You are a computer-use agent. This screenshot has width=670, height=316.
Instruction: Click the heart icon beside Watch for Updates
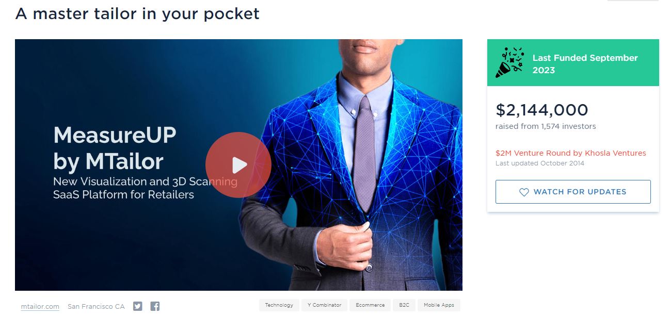tap(524, 192)
